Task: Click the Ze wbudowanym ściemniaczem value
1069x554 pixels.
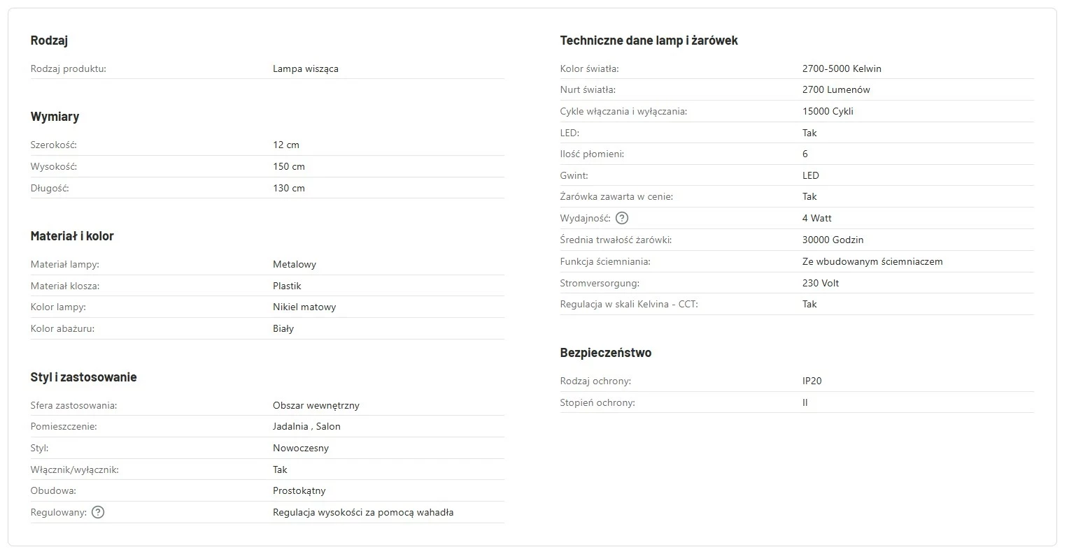Action: [872, 261]
